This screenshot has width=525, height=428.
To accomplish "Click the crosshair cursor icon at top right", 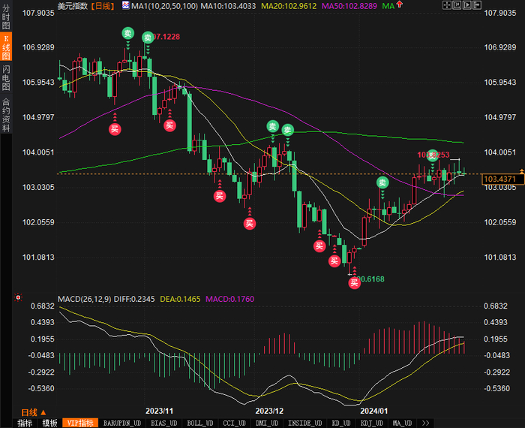I will [x=447, y=5].
